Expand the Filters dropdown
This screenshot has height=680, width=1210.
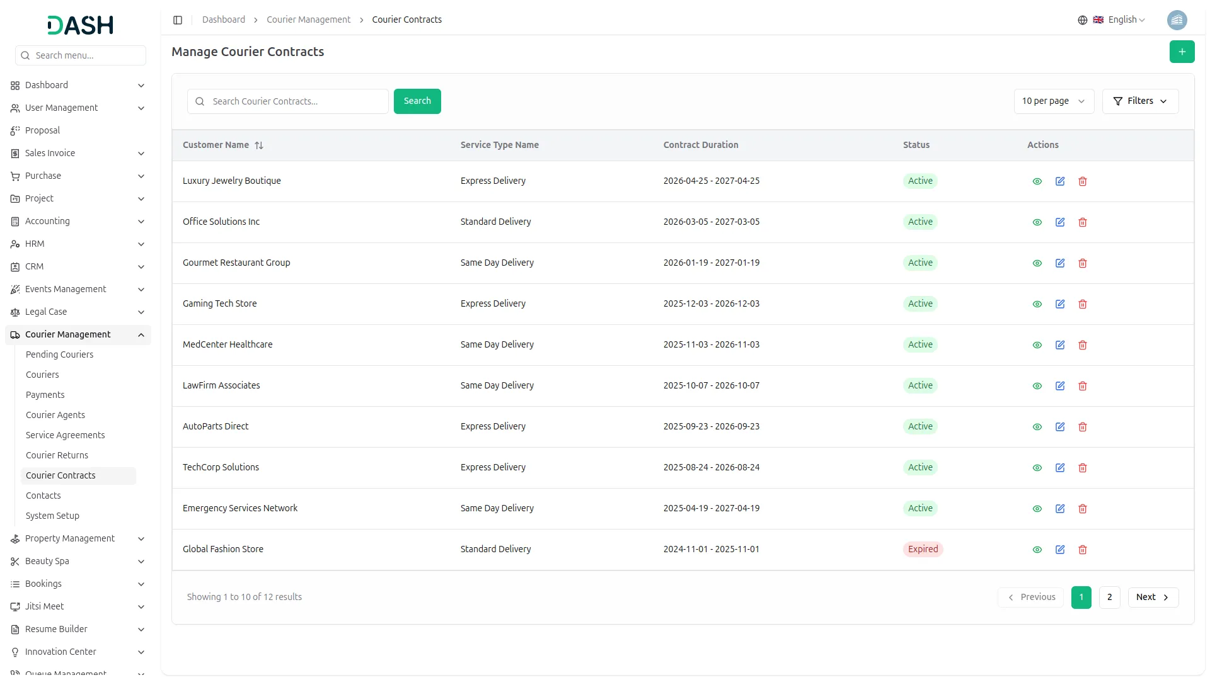point(1140,101)
